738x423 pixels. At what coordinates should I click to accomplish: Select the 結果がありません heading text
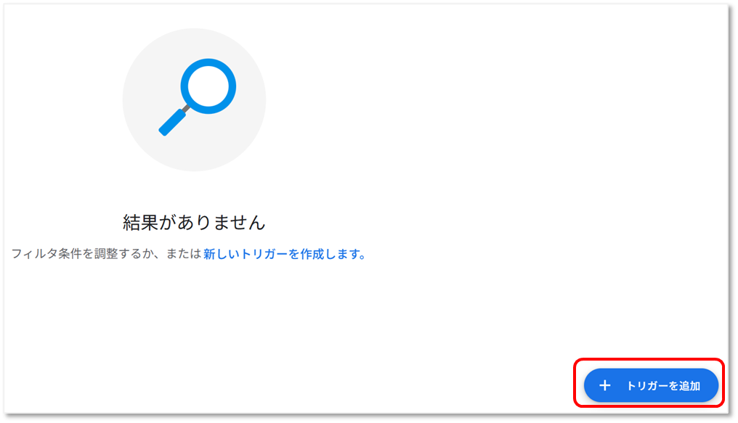[194, 222]
